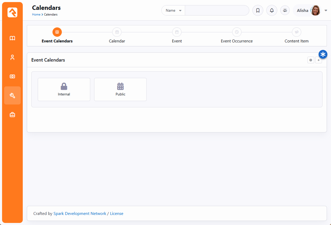Image resolution: width=331 pixels, height=225 pixels.
Task: Open Event Calendars block settings gear
Action: point(311,60)
